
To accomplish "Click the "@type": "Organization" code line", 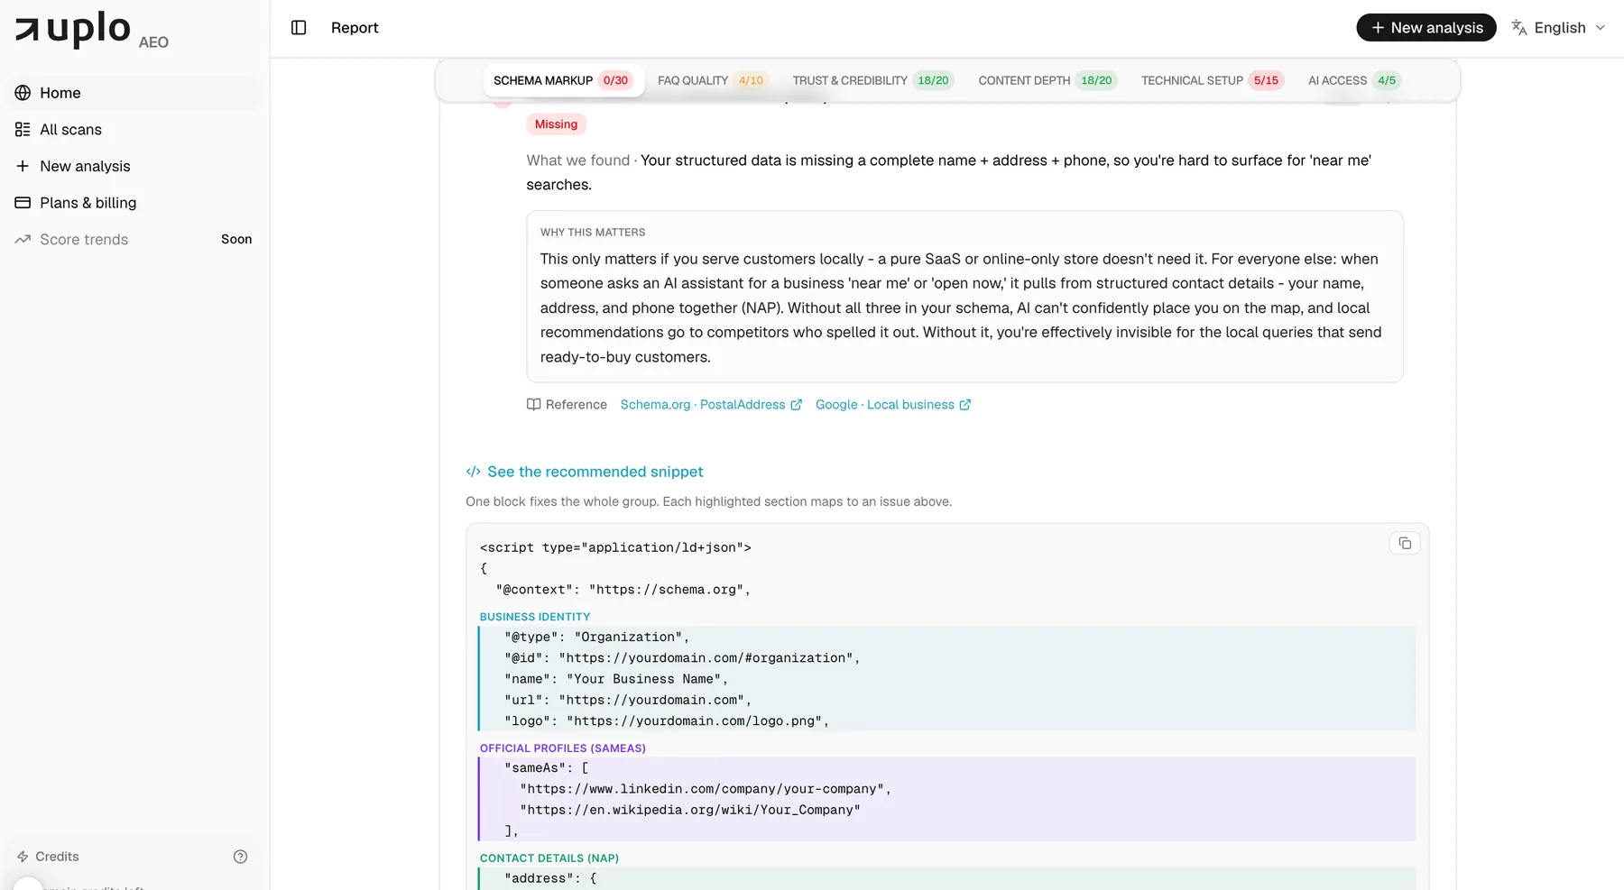I will [x=597, y=638].
